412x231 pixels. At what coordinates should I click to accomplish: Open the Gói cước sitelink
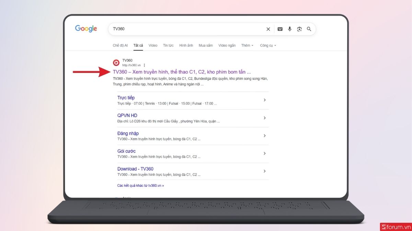coord(126,151)
